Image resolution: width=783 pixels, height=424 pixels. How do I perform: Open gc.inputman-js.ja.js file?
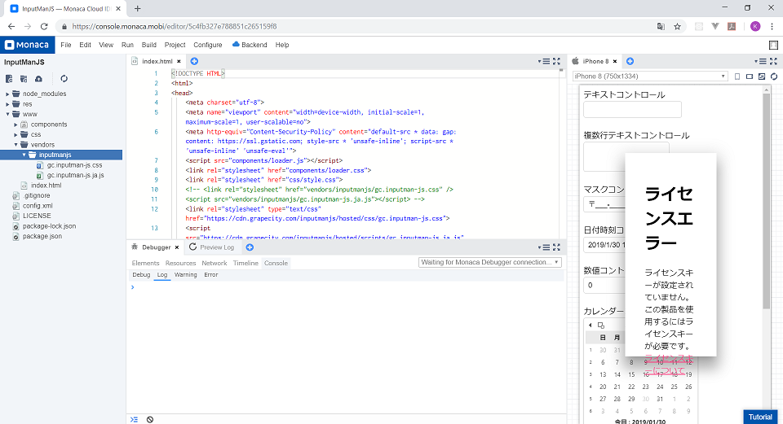click(75, 176)
